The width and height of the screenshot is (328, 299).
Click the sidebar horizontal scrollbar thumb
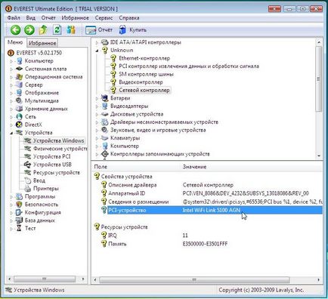pos(45,279)
